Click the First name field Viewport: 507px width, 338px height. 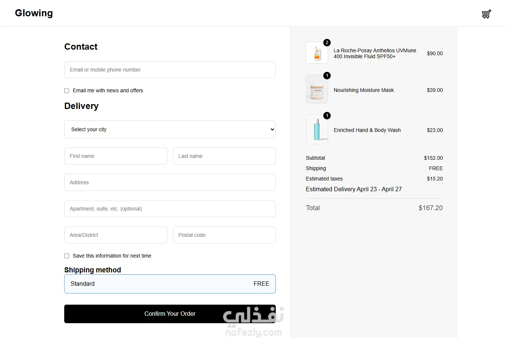(116, 156)
